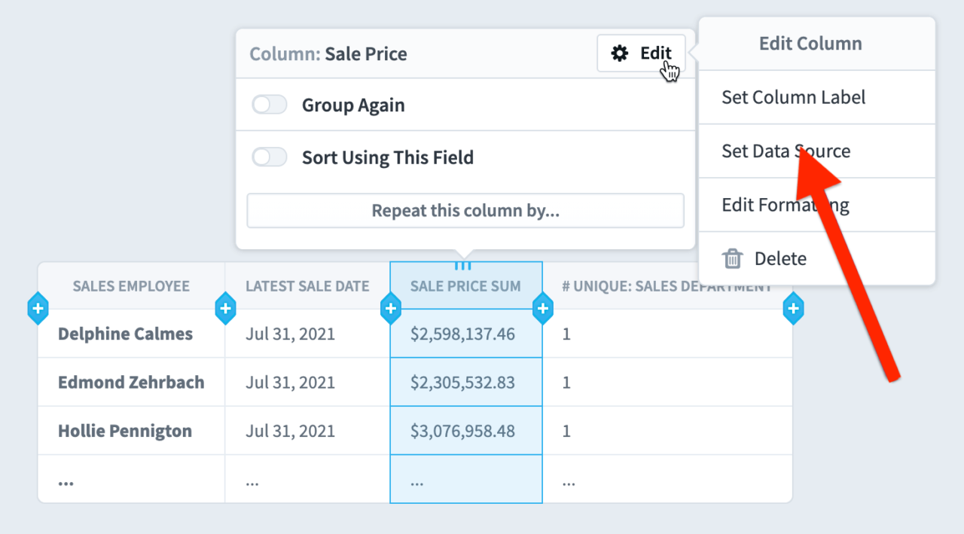Screen dimensions: 964x534
Task: Select the Sale Price Sum column header
Action: [465, 286]
